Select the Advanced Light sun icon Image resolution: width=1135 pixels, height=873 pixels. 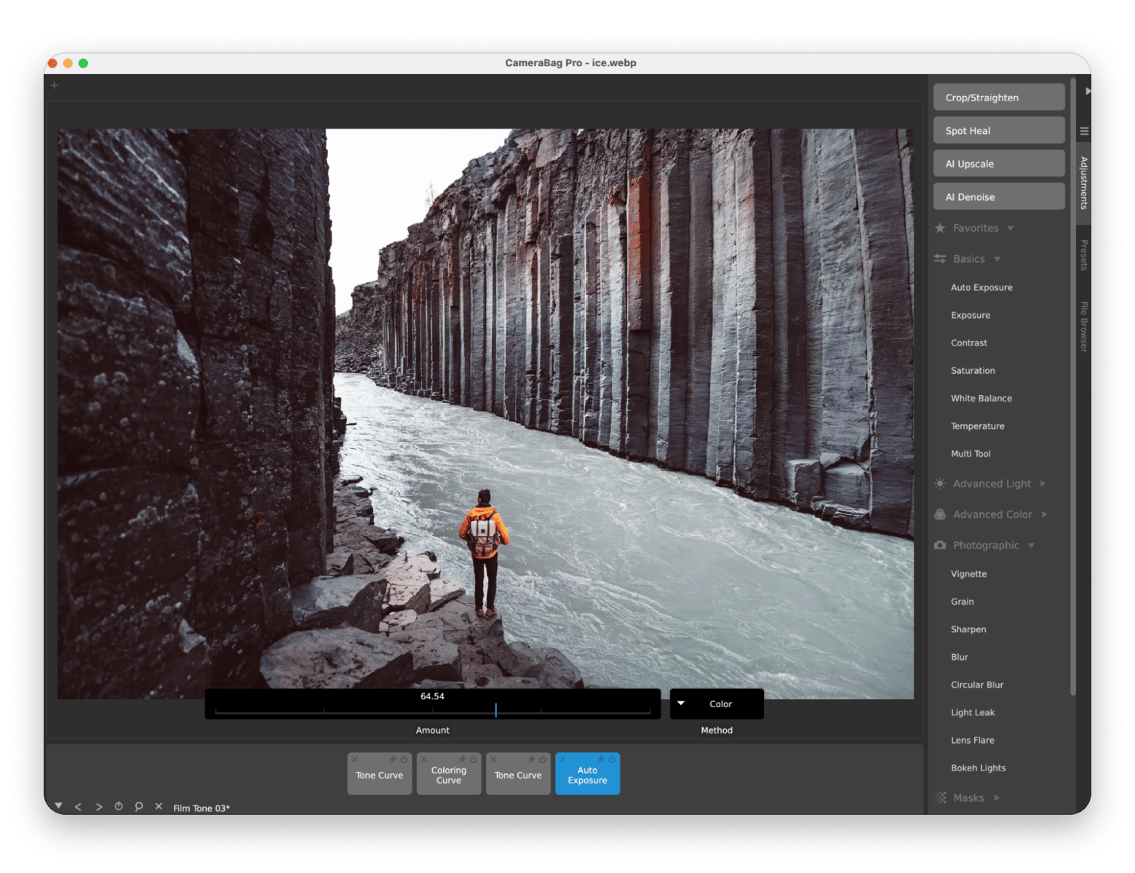pyautogui.click(x=939, y=483)
